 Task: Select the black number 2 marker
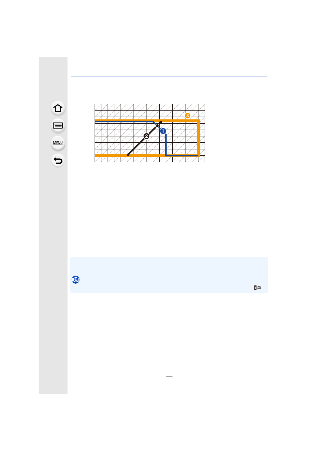tap(147, 136)
